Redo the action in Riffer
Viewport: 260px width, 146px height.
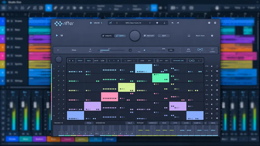tap(178, 23)
